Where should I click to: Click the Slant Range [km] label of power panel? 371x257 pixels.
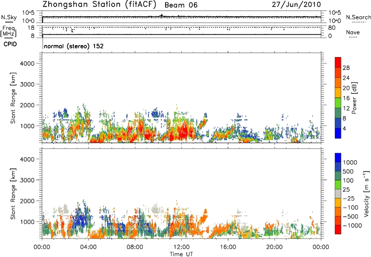click(13, 98)
